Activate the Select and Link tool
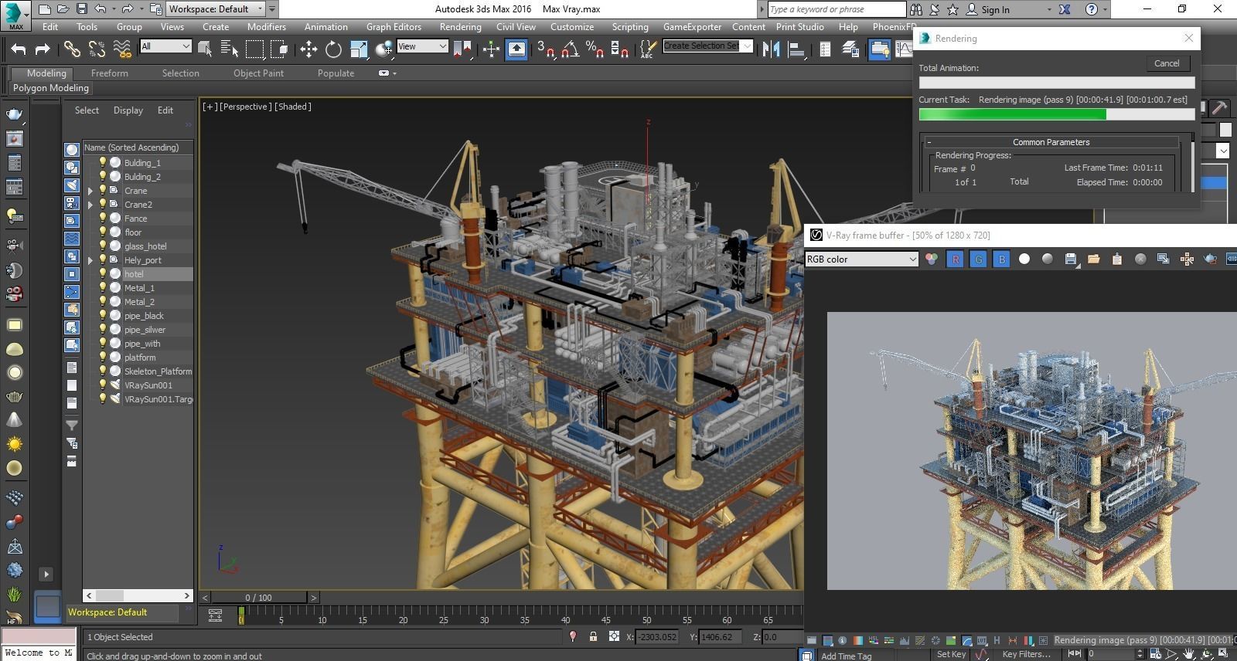This screenshot has width=1237, height=661. tap(72, 49)
